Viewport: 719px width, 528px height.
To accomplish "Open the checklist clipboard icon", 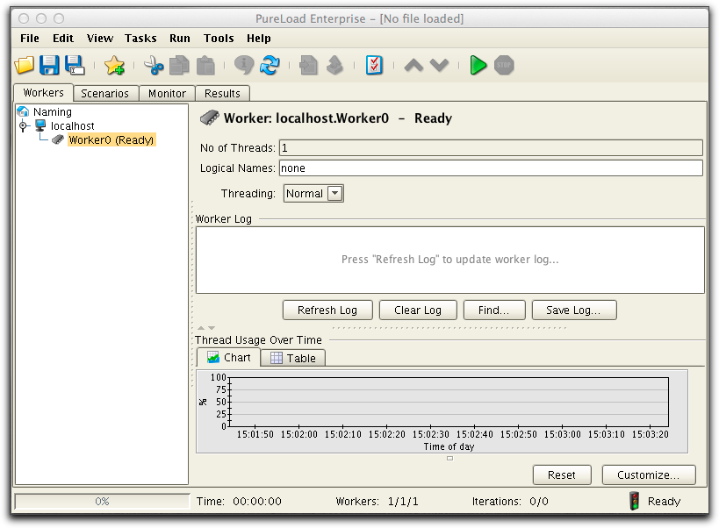I will [x=374, y=65].
